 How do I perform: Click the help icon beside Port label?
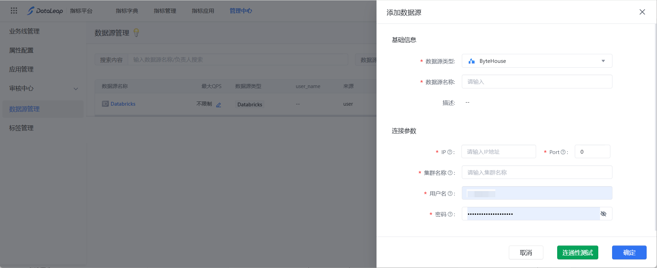pos(563,152)
